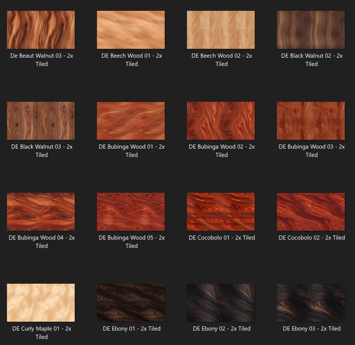Viewport: 355px width, 345px height.
Task: Click label "DE Cocobolo 01 - 2x Tiled"
Action: (222, 238)
